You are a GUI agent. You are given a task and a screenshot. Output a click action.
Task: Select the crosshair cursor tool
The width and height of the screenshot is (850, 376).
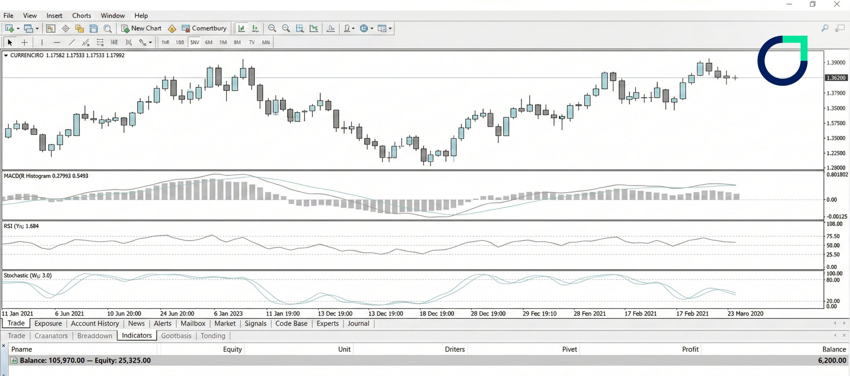24,42
